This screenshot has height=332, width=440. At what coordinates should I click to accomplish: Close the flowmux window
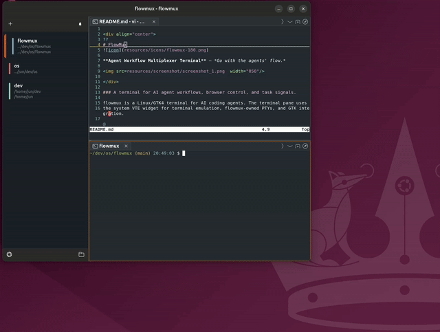coord(303,9)
